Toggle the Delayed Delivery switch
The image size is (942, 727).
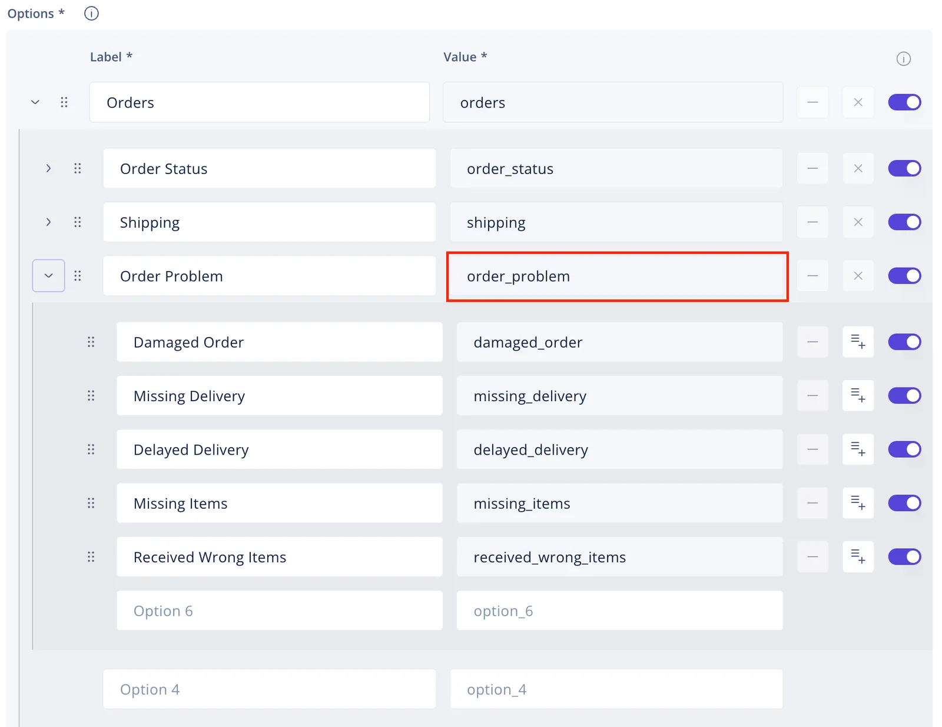[x=904, y=449]
